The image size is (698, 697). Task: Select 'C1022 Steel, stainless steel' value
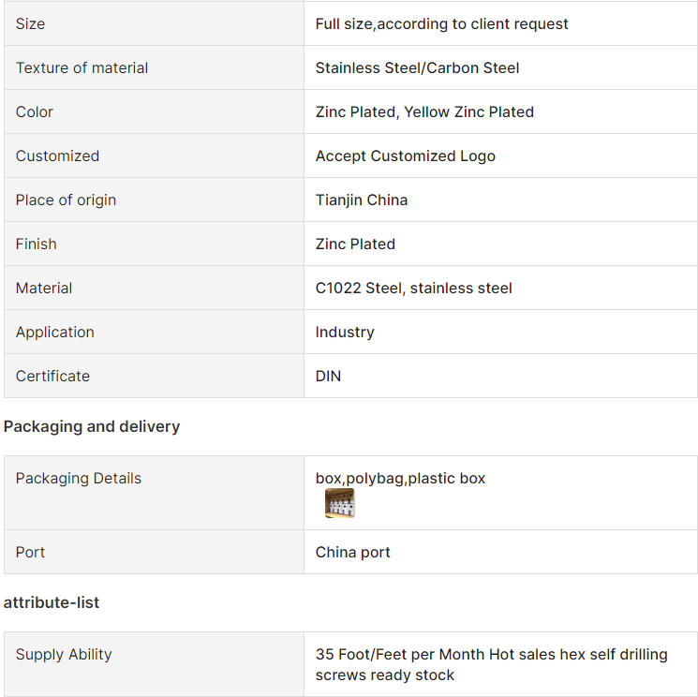tap(413, 288)
